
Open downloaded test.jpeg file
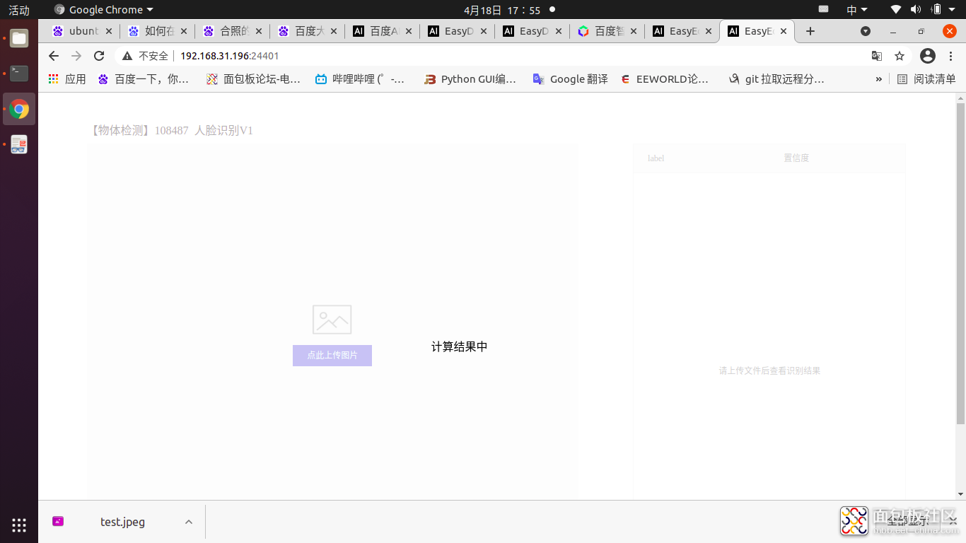click(x=122, y=522)
